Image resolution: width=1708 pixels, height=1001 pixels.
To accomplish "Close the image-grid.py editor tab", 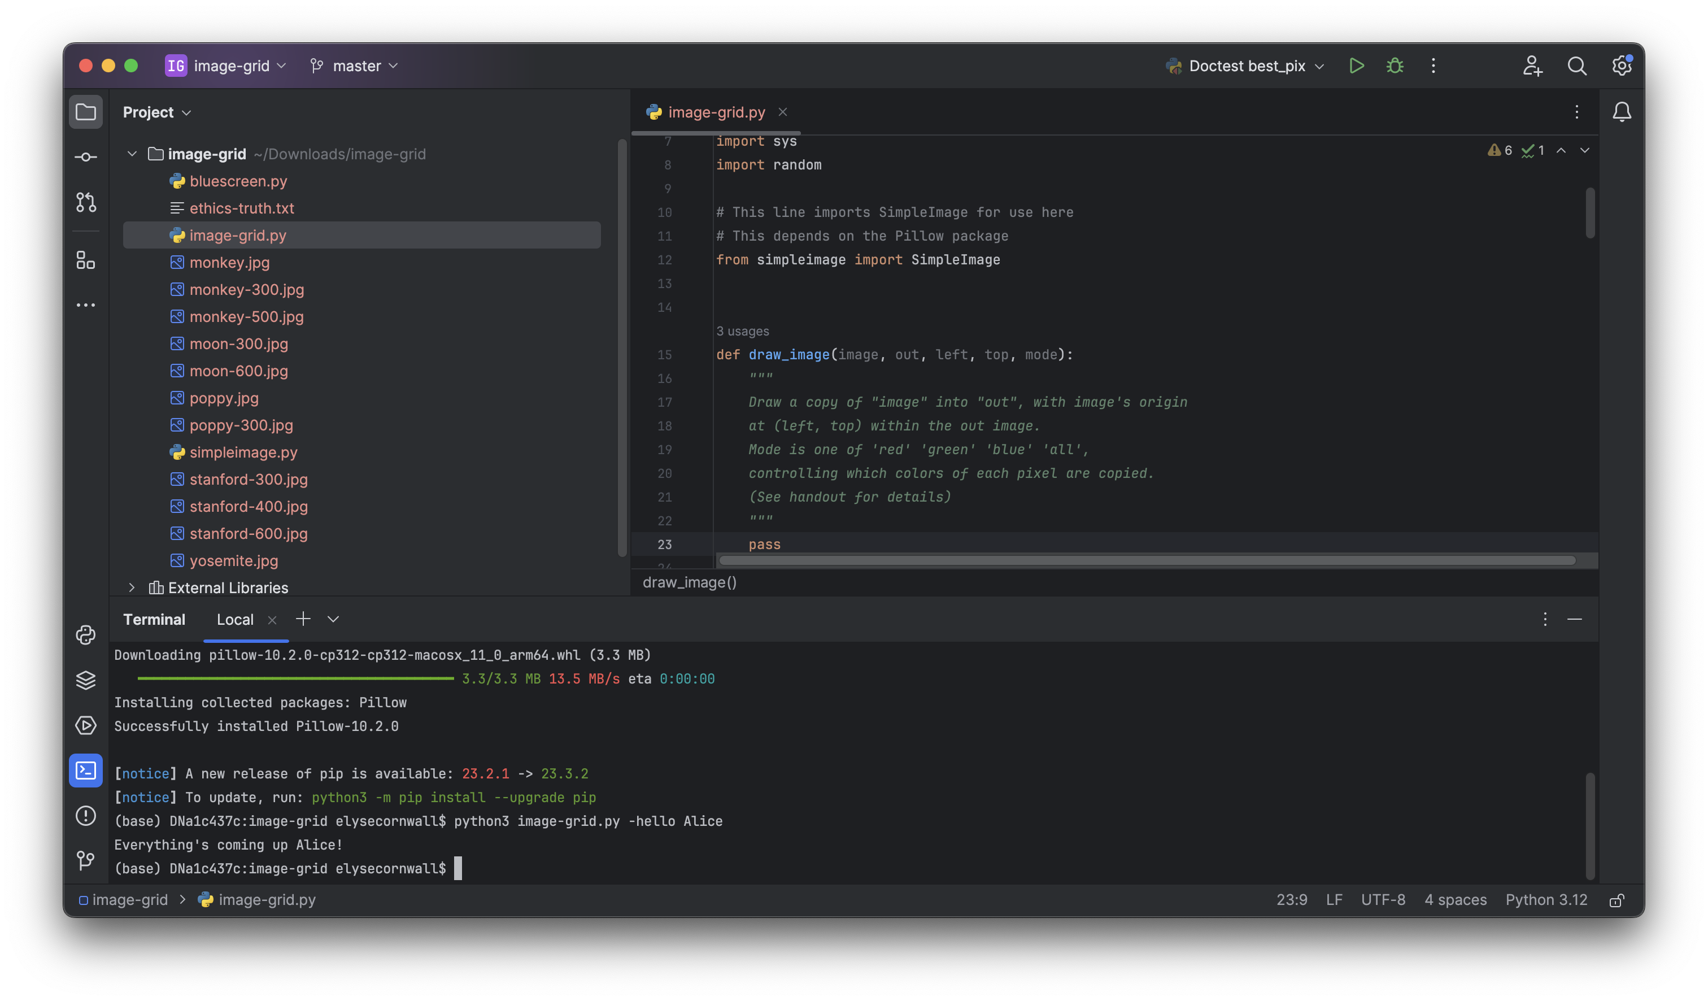I will (x=783, y=112).
